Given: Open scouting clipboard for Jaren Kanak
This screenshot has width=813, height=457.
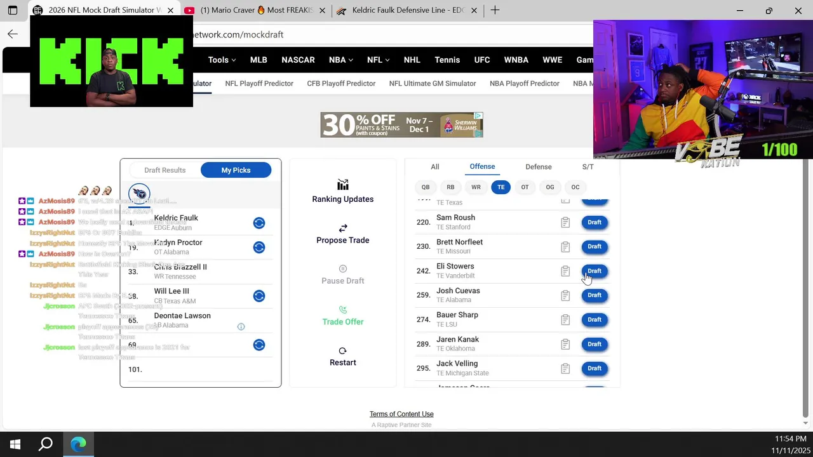Looking at the screenshot, I should point(565,344).
